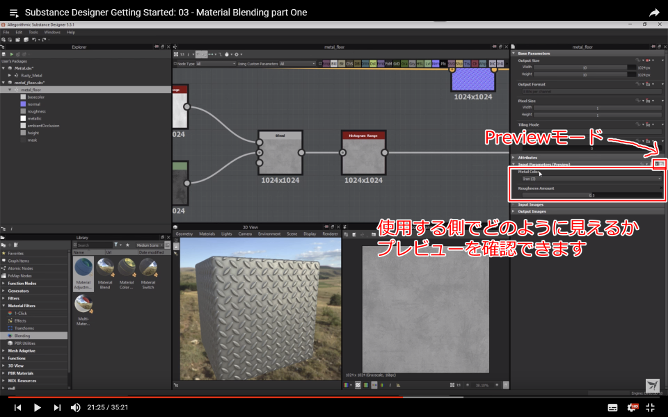Image resolution: width=668 pixels, height=417 pixels.
Task: Toggle Input Parameters preview mode
Action: click(660, 164)
